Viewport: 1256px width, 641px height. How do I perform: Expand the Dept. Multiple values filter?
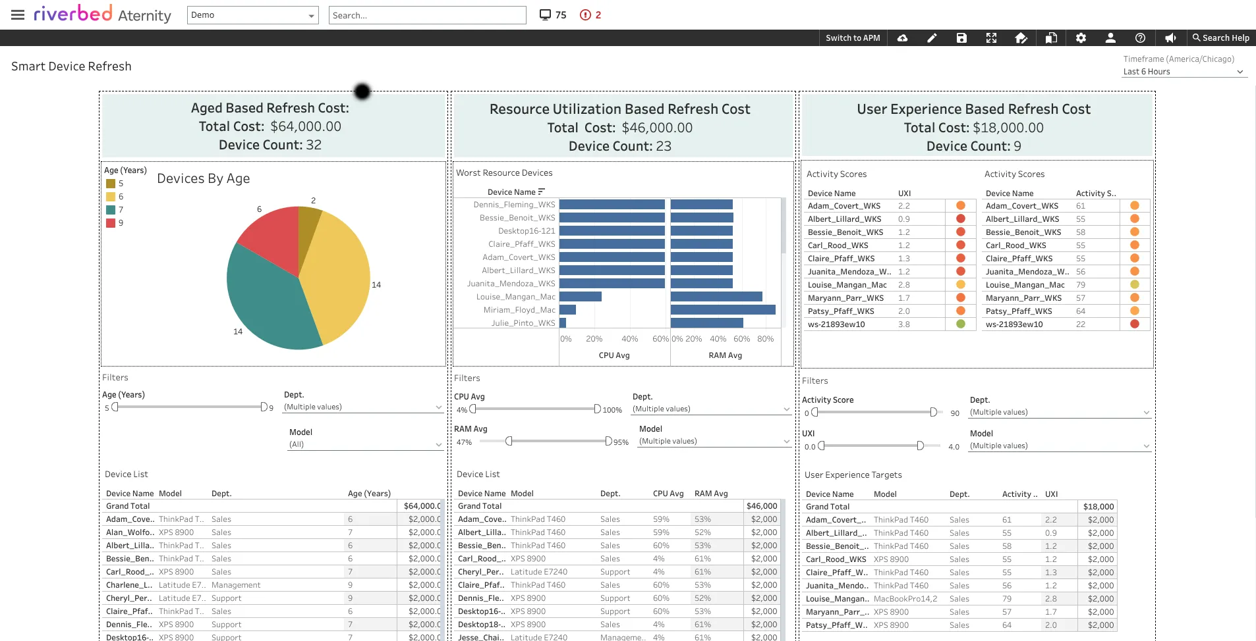pos(362,407)
